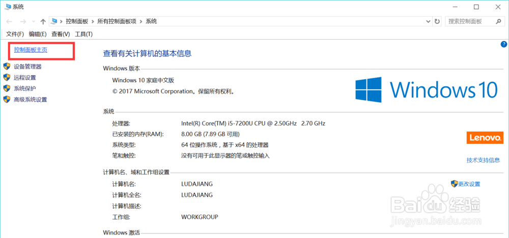Select the heading 查看有关计算机的基本信息
509x238 pixels.
(147, 53)
